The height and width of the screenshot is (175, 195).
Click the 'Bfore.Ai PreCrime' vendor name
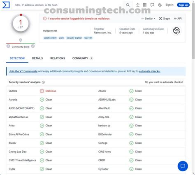[19, 134]
